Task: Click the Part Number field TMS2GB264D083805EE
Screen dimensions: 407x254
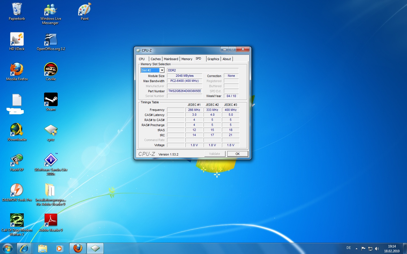Action: pos(185,91)
